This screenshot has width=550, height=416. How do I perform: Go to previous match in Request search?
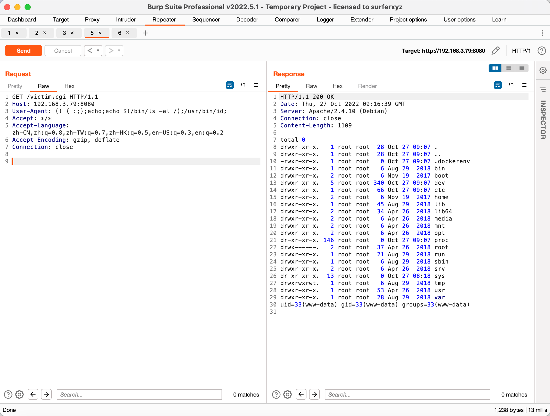33,395
